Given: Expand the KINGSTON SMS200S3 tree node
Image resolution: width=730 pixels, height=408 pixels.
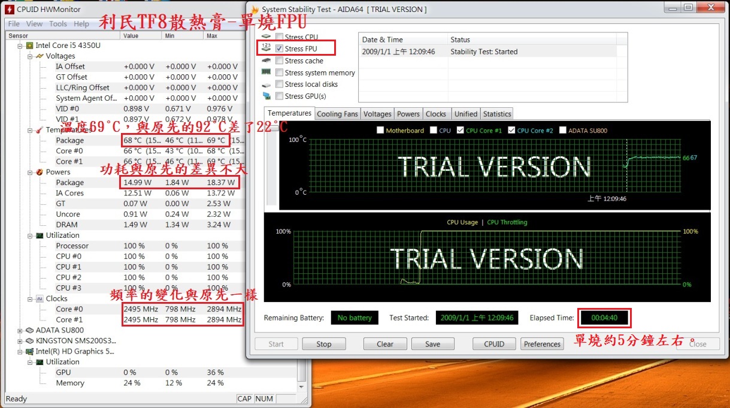Looking at the screenshot, I should pos(20,340).
